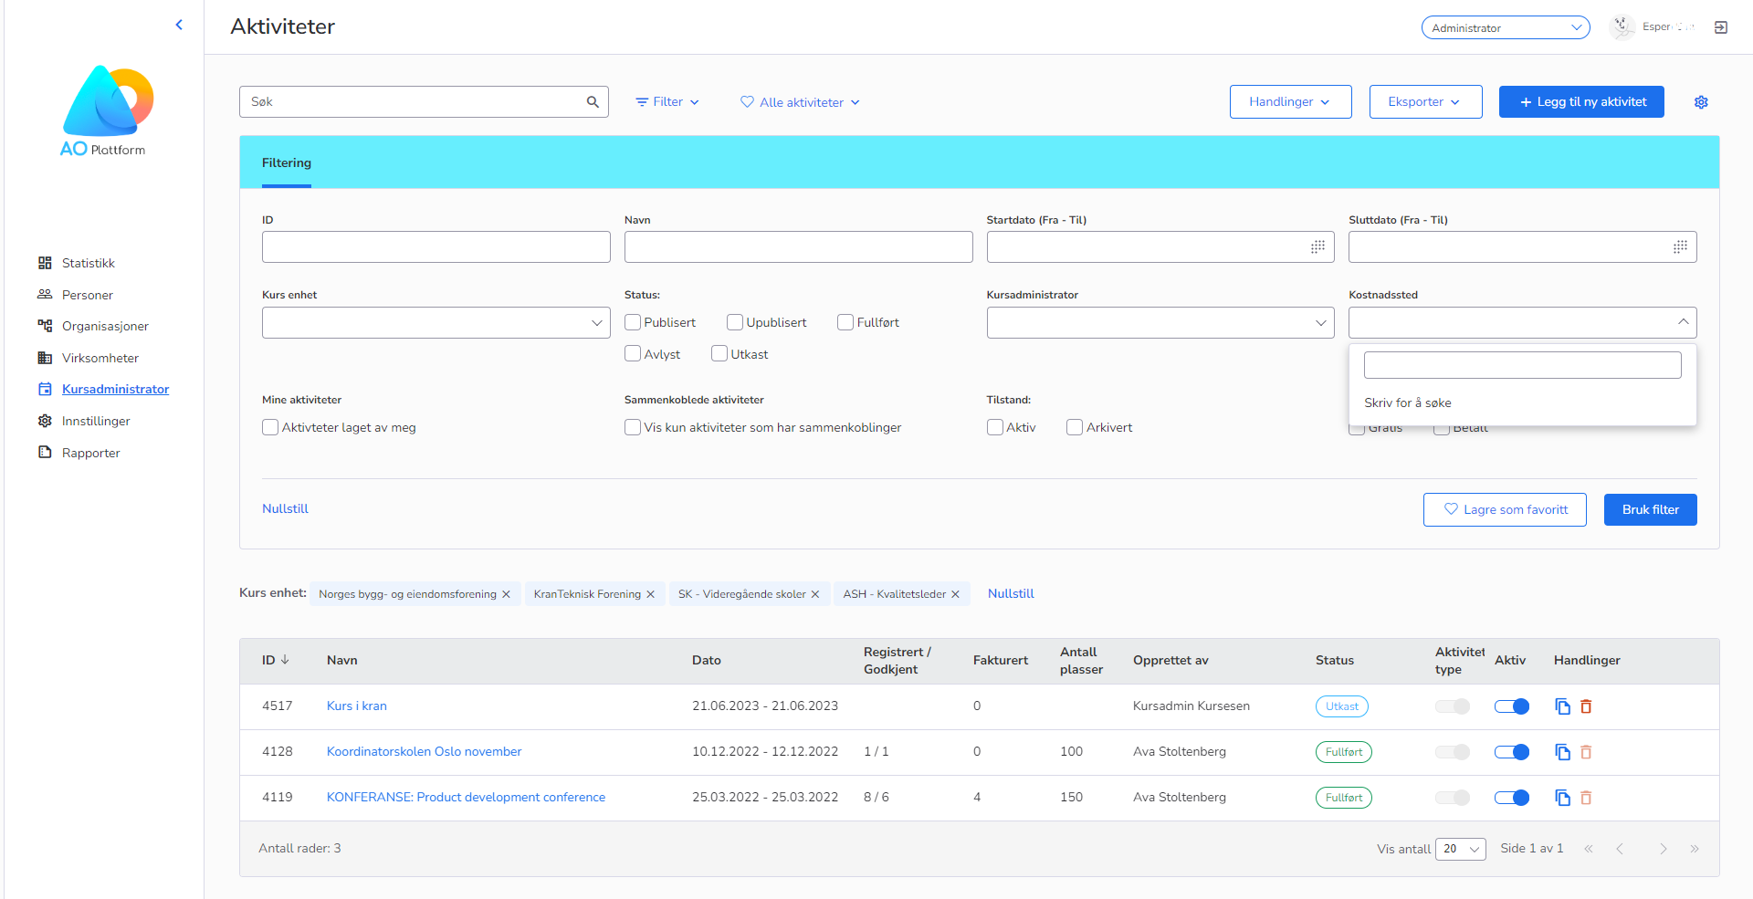Viewport: 1753px width, 899px height.
Task: Open the Handlinger dropdown
Action: tap(1290, 102)
